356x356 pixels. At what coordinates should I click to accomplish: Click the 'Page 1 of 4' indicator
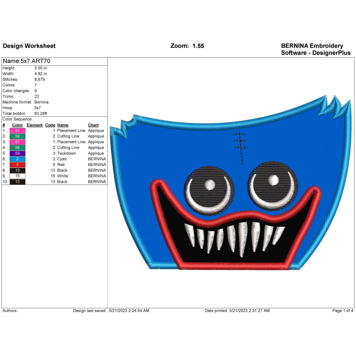click(x=343, y=311)
